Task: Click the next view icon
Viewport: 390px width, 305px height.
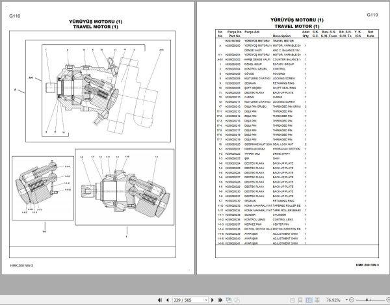Action: (x=237, y=300)
